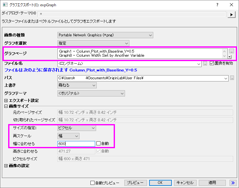Expand the 画像の設定 section
Viewport: 239px width, 188px height.
[6, 166]
